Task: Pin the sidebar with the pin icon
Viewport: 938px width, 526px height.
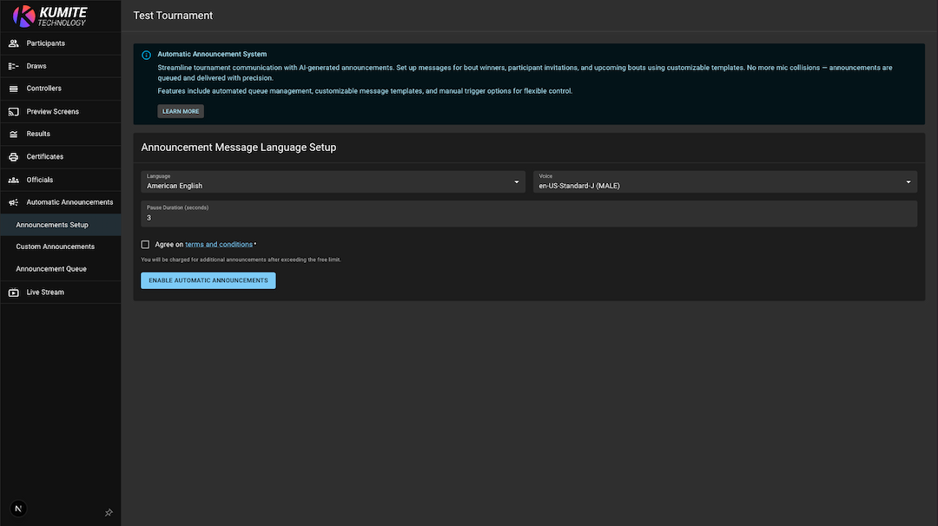Action: click(109, 513)
